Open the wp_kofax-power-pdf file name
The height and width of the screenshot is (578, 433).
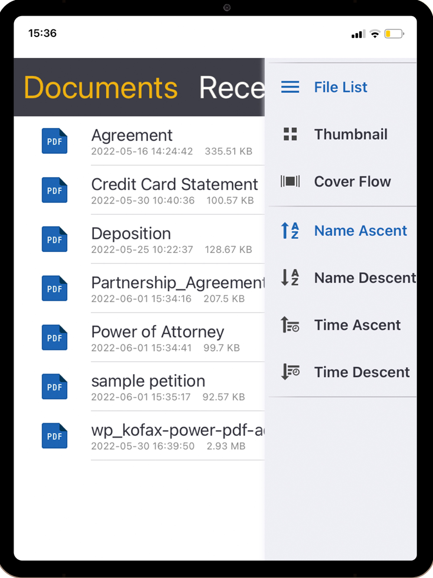(178, 430)
